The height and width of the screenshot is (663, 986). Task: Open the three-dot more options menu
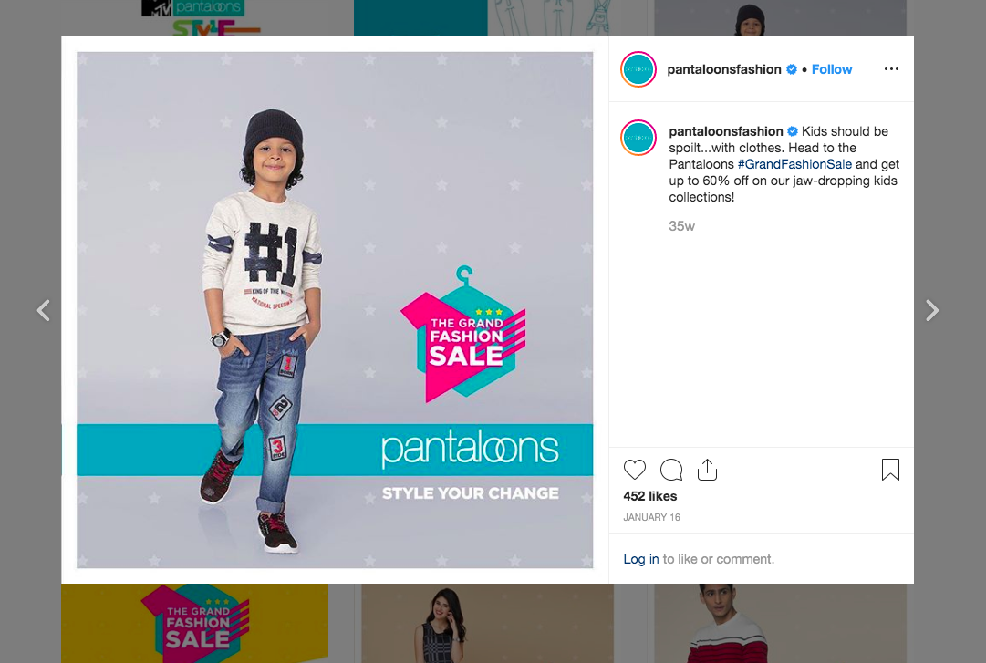point(891,69)
